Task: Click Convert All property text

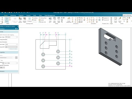Action: (105, 20)
